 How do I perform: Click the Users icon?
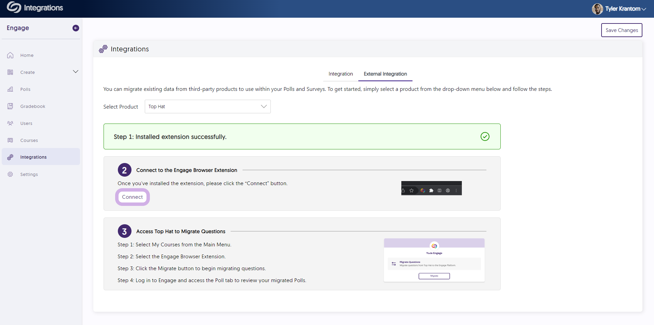(10, 123)
